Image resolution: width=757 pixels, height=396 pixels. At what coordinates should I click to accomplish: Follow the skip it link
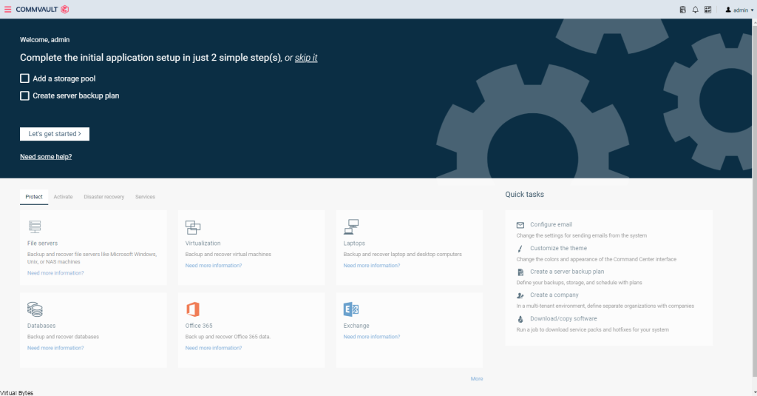tap(306, 58)
